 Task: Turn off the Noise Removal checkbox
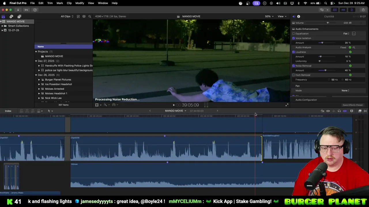pos(293,66)
